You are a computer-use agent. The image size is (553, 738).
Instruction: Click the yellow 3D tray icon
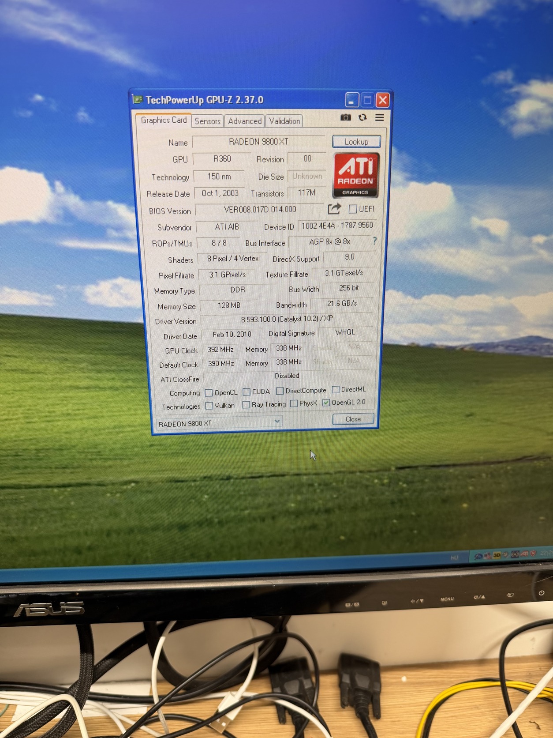click(x=497, y=555)
